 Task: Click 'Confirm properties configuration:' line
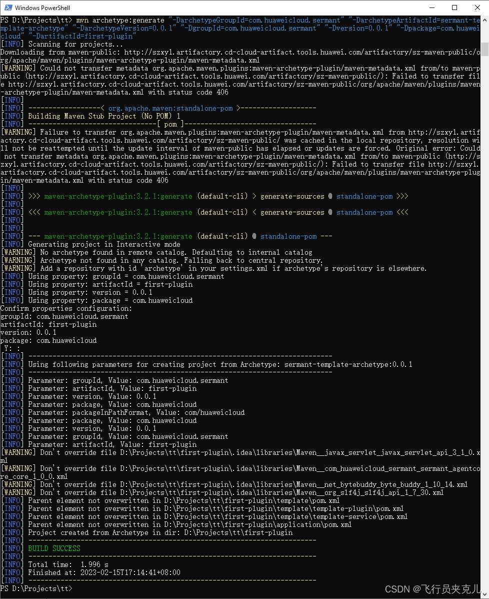[66, 308]
